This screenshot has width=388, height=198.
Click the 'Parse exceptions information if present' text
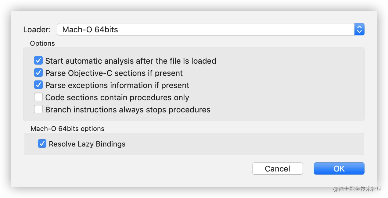[x=117, y=85]
